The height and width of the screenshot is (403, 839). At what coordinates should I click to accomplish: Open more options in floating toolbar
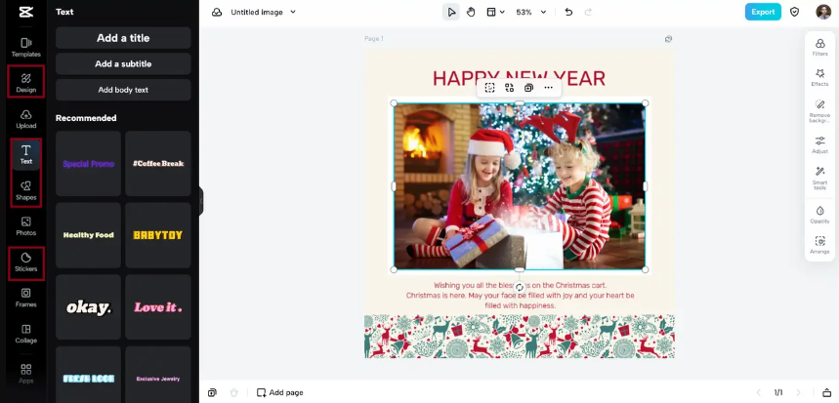(548, 88)
